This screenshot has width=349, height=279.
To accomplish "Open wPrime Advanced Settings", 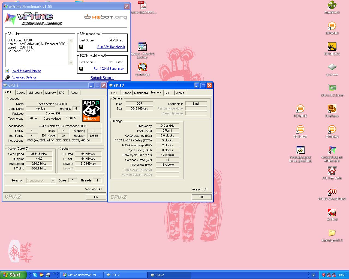I will pyautogui.click(x=24, y=77).
